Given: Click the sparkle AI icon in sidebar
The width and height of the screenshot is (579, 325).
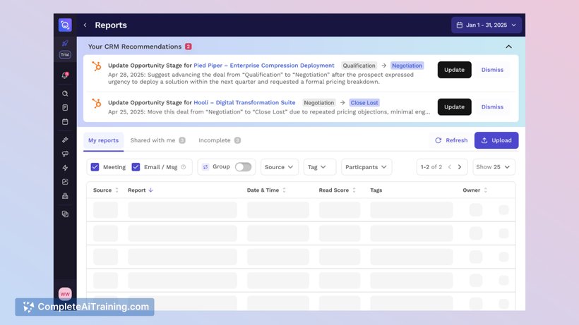Looking at the screenshot, I should [65, 140].
